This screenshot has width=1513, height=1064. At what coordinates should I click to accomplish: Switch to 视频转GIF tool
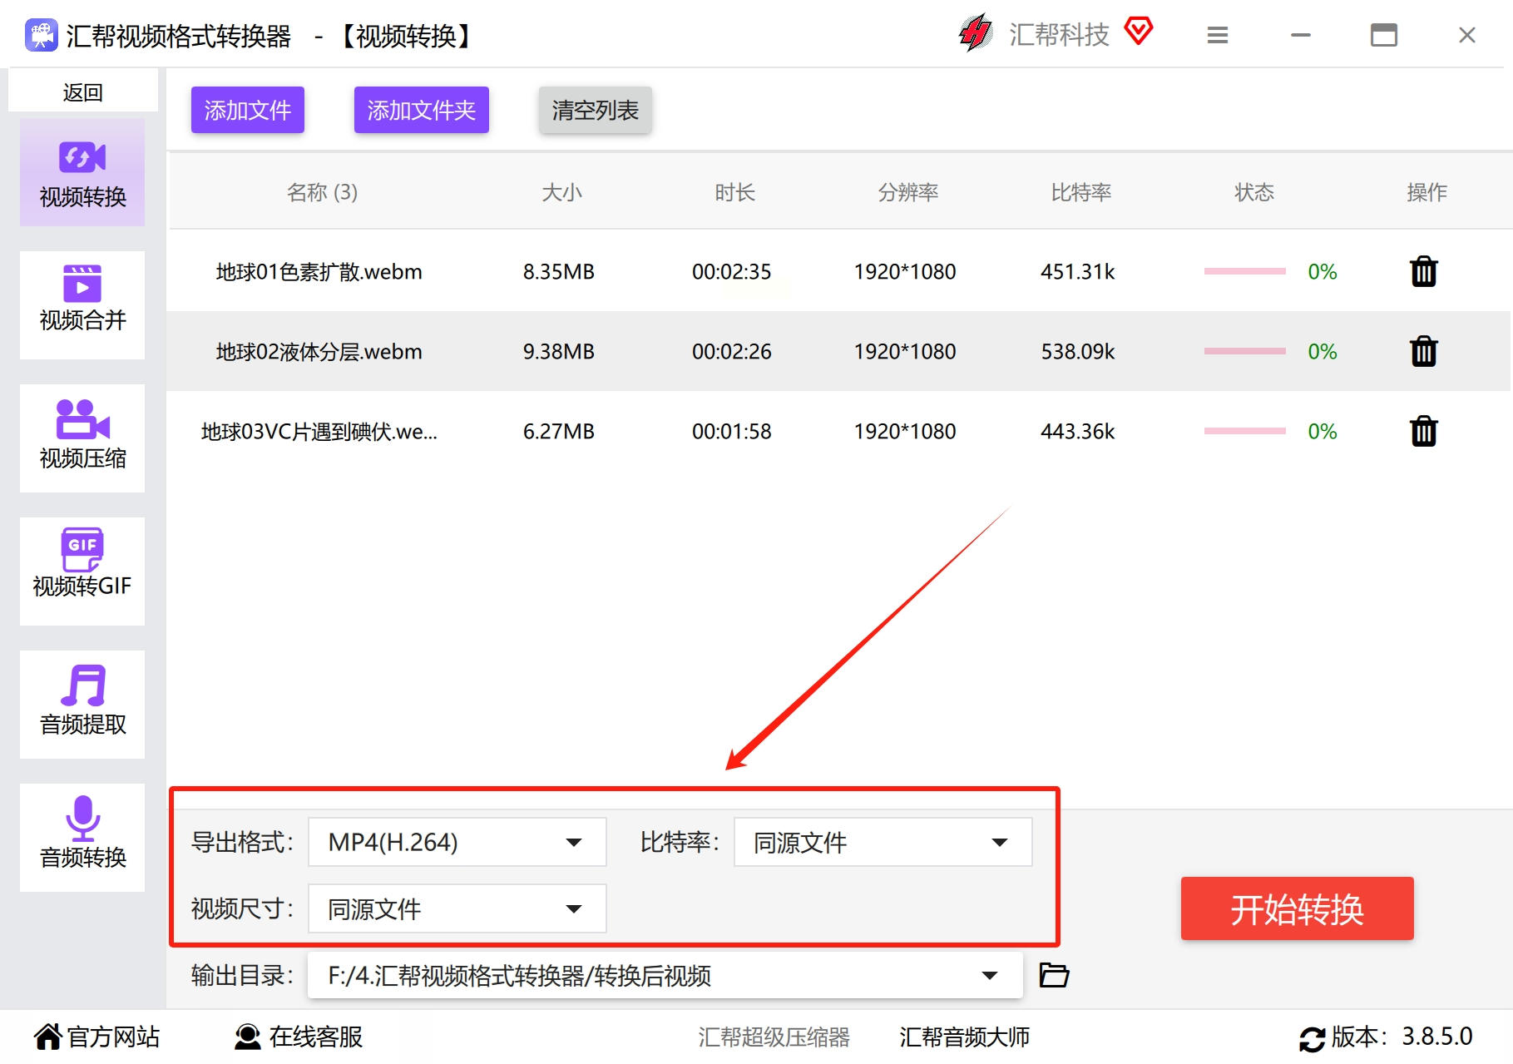click(x=82, y=571)
